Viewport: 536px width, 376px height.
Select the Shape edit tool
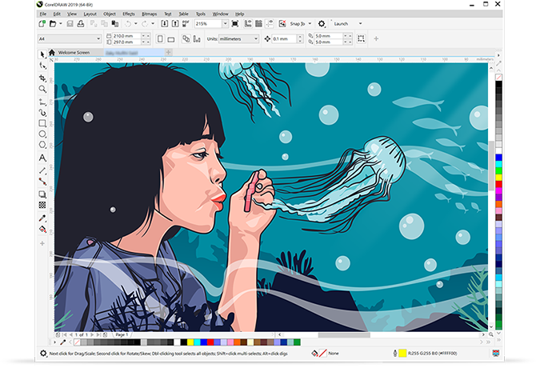tap(42, 66)
